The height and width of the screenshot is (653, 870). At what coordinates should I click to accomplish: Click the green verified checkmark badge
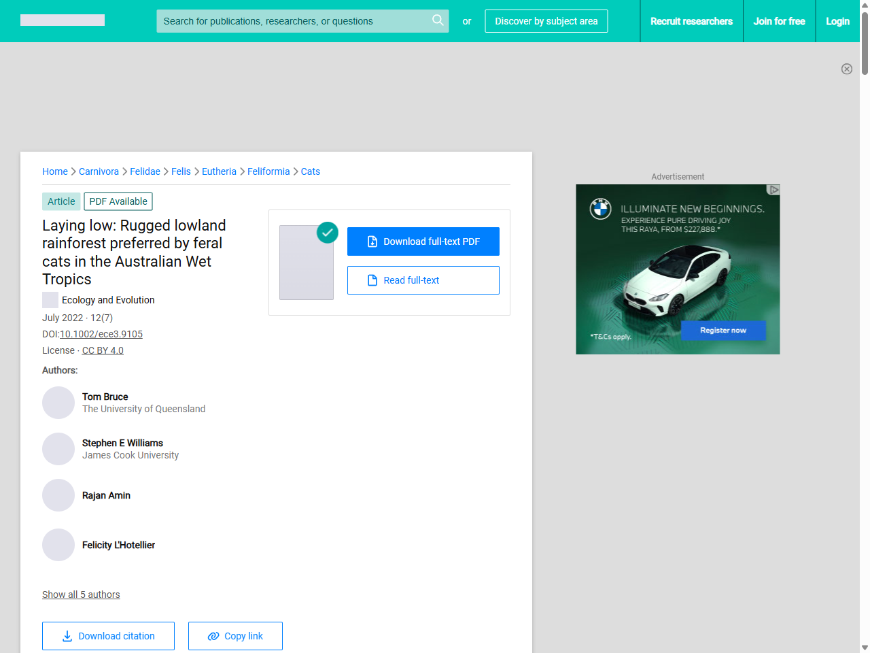328,233
